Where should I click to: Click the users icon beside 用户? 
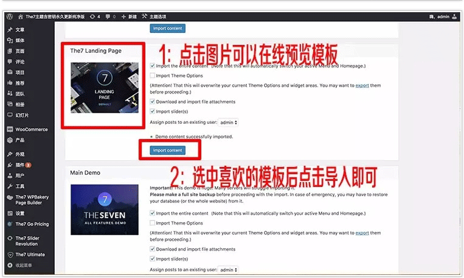[x=10, y=175]
